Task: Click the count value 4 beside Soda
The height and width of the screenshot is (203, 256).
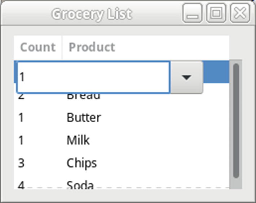Action: coord(21,185)
